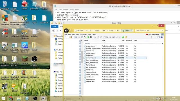Screen dimensions: 180x101
Task: Select the melee.awc file
Action: click(89, 70)
